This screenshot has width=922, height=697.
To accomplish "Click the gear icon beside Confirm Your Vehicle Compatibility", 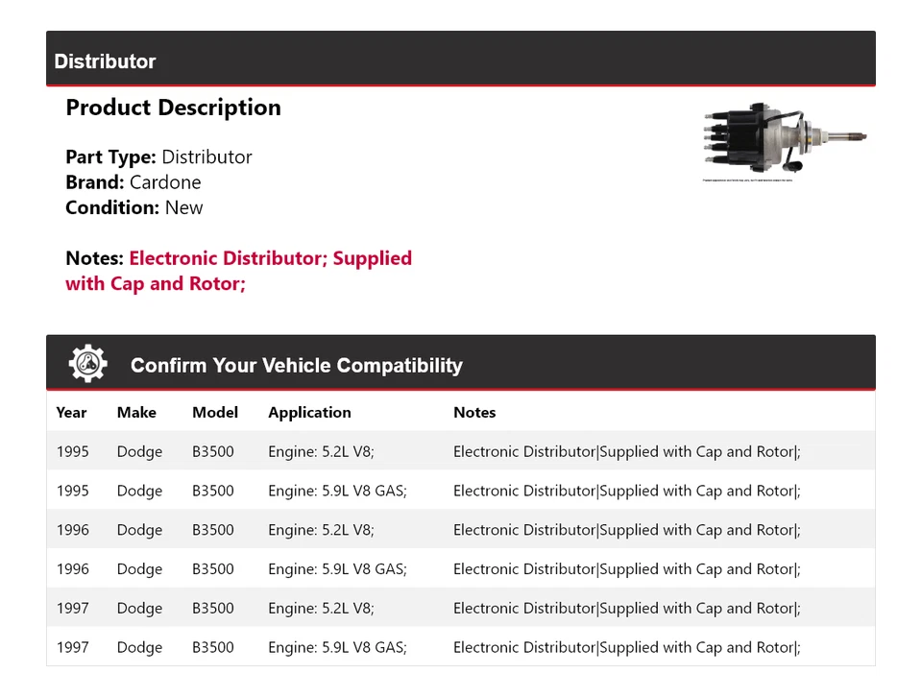I will click(x=87, y=365).
